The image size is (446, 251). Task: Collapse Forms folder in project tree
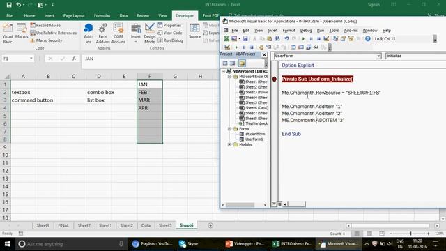(229, 129)
